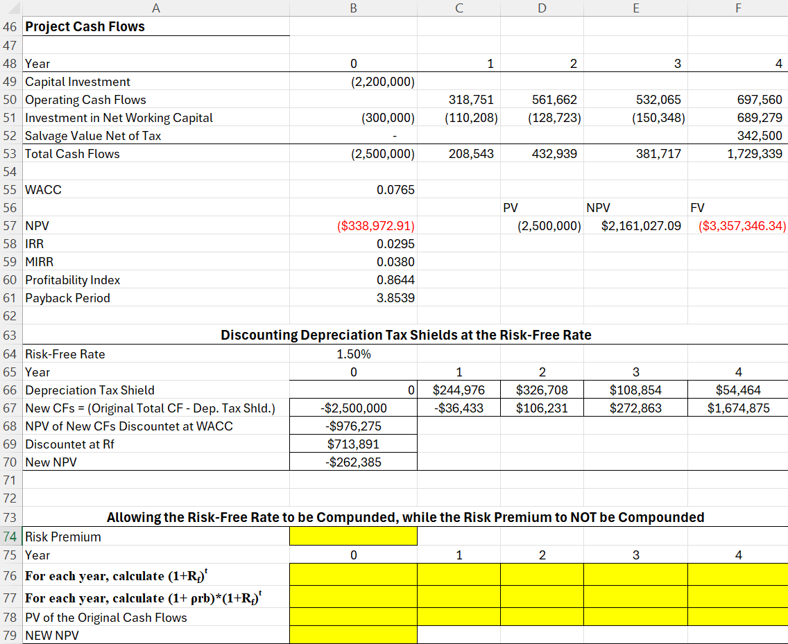This screenshot has height=644, width=788.
Task: Click column header B to select the column
Action: pos(353,8)
